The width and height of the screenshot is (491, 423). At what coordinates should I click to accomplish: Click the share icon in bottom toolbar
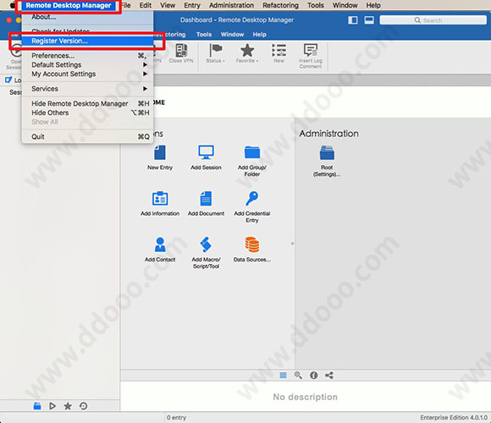329,375
